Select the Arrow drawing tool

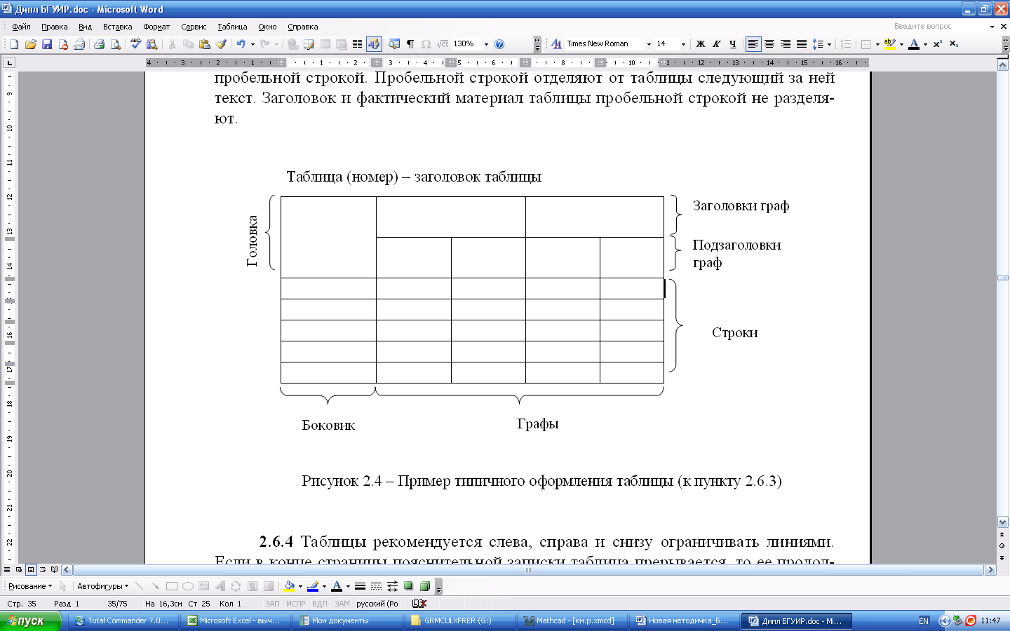pyautogui.click(x=155, y=586)
